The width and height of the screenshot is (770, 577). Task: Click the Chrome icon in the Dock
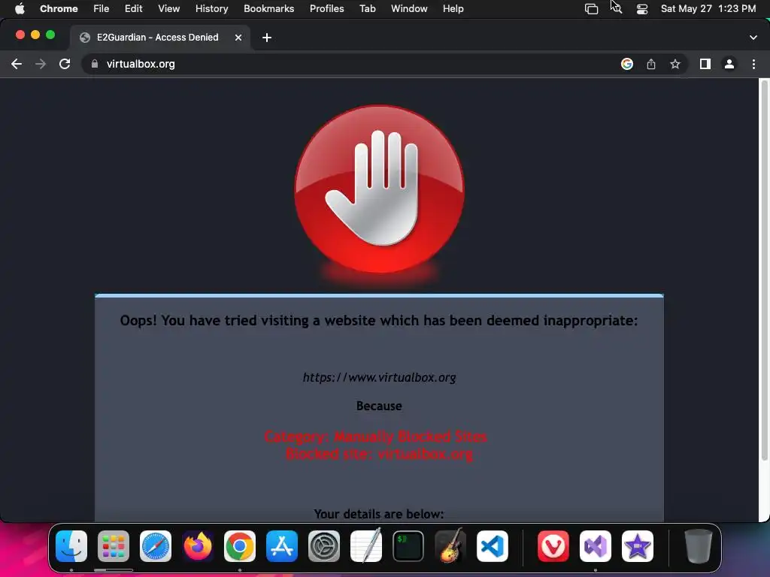[240, 546]
